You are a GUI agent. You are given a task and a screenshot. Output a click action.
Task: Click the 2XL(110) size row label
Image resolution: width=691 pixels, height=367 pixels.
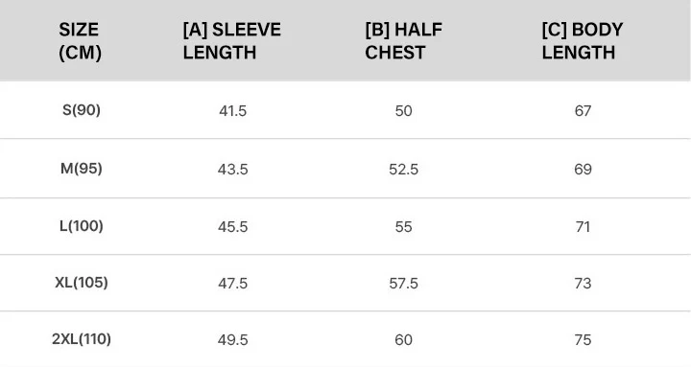coord(82,339)
